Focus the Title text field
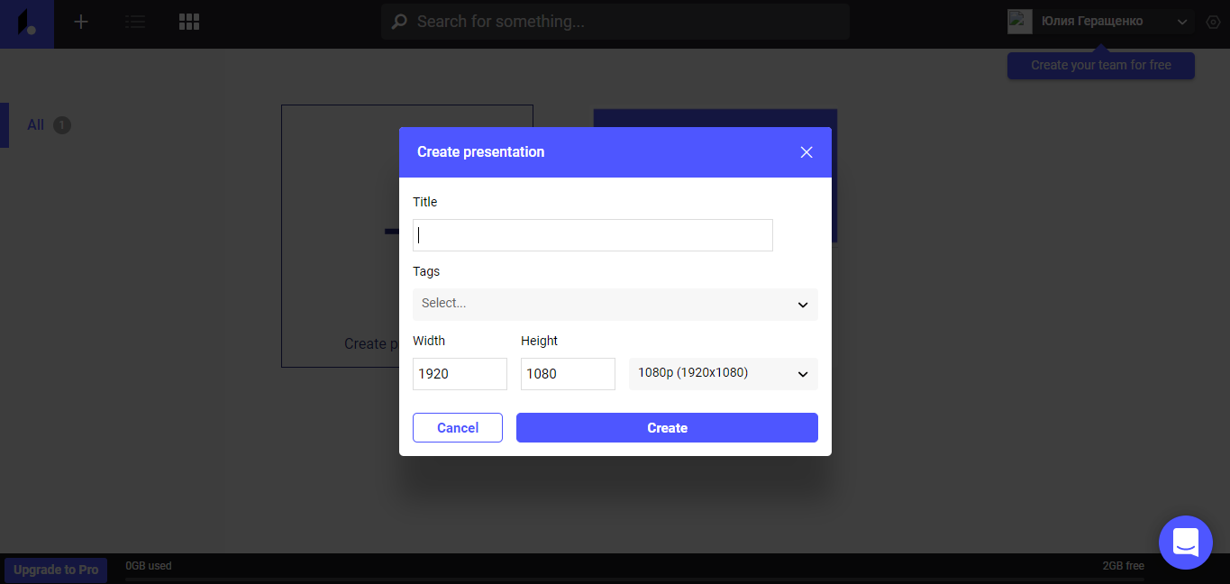This screenshot has width=1230, height=584. click(592, 235)
